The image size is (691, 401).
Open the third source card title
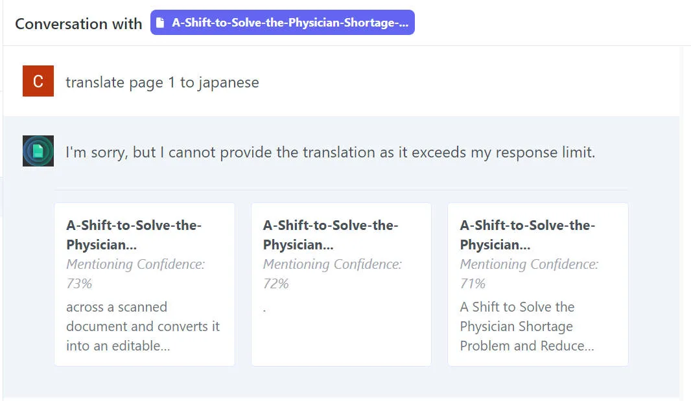coord(527,235)
